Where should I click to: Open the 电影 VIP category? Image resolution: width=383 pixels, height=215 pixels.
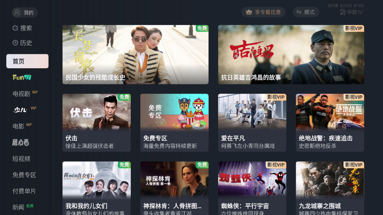click(x=22, y=126)
